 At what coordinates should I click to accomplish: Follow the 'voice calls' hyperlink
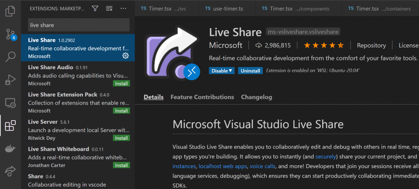tap(262, 166)
